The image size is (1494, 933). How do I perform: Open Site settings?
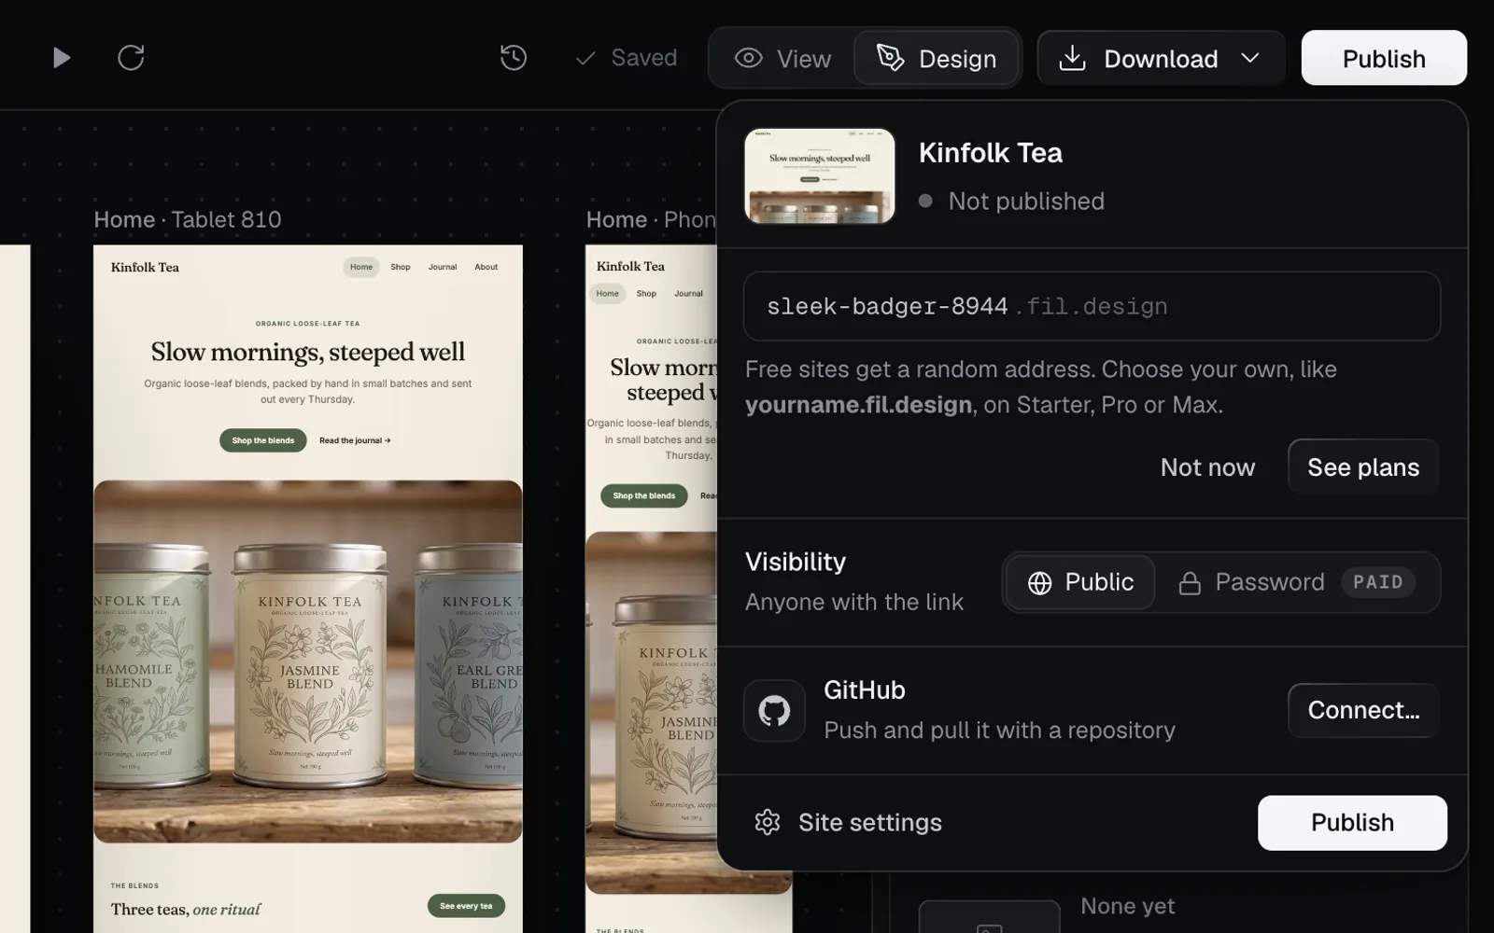pos(848,822)
